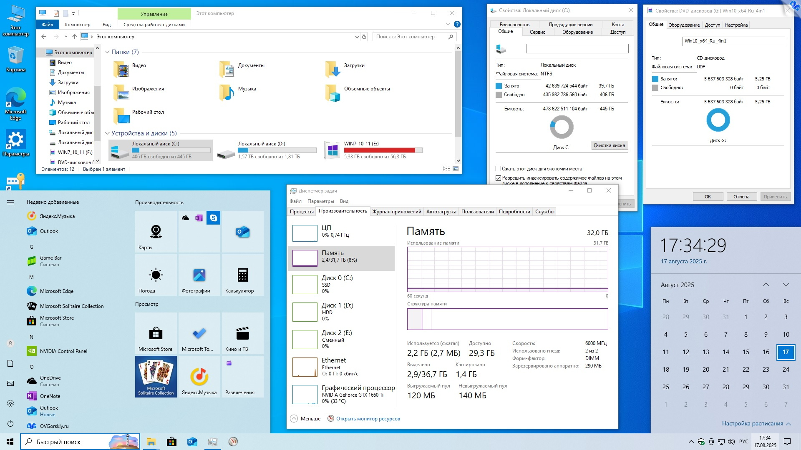Open the Calculator tile in Start menu
The width and height of the screenshot is (801, 450).
pos(242,275)
